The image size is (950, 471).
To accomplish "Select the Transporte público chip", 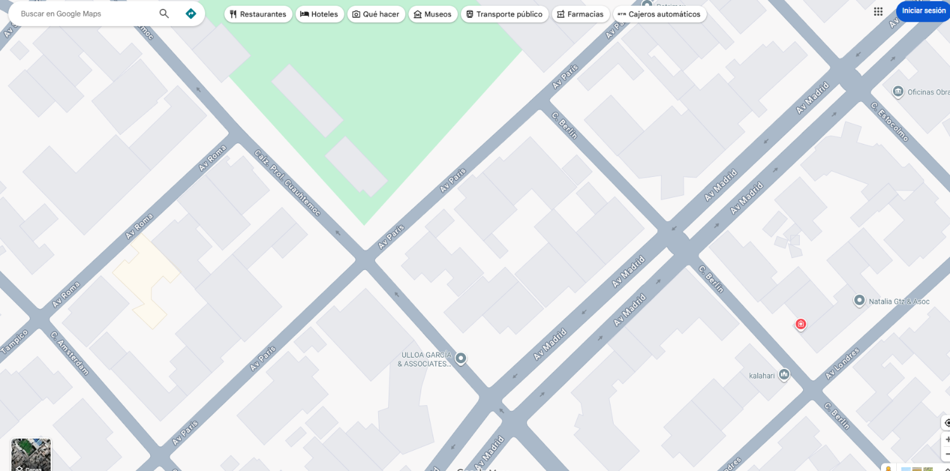I will click(505, 14).
